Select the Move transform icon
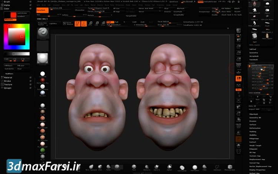The image size is (278, 174). tap(90, 24)
